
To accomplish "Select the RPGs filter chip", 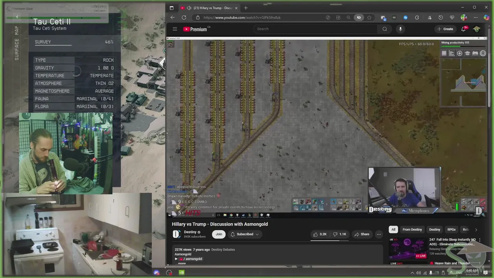I will click(451, 229).
